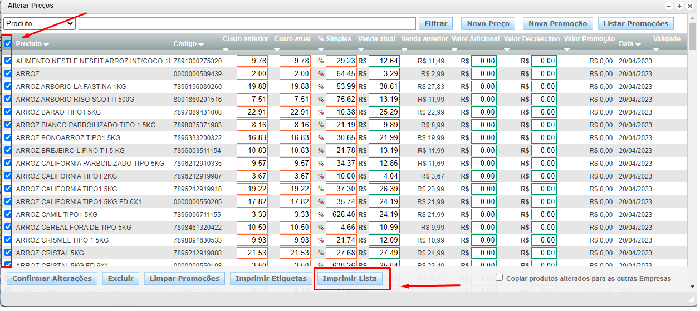Click the plus icon in title bar
The width and height of the screenshot is (700, 311).
click(x=679, y=6)
